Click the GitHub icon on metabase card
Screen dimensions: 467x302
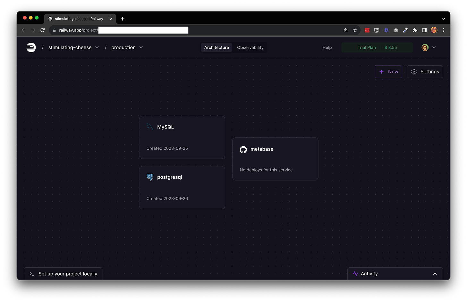pos(243,149)
